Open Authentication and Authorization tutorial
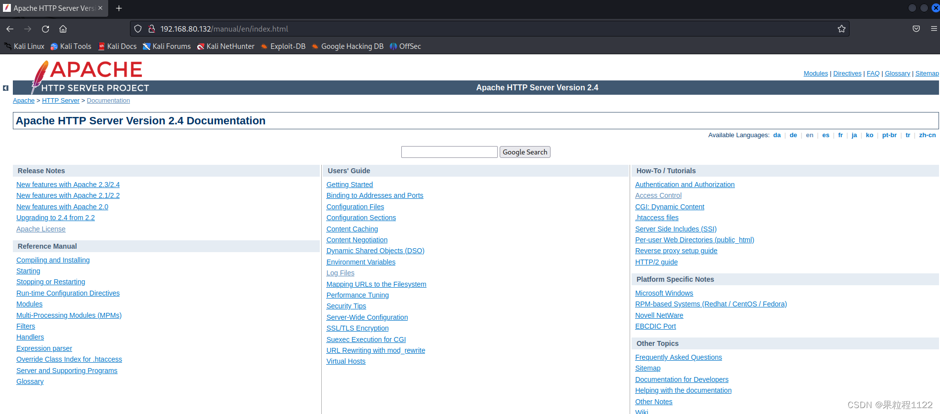The width and height of the screenshot is (940, 414). 684,185
